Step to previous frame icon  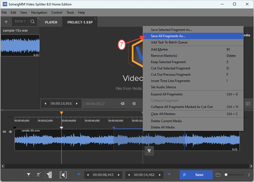tap(134, 103)
